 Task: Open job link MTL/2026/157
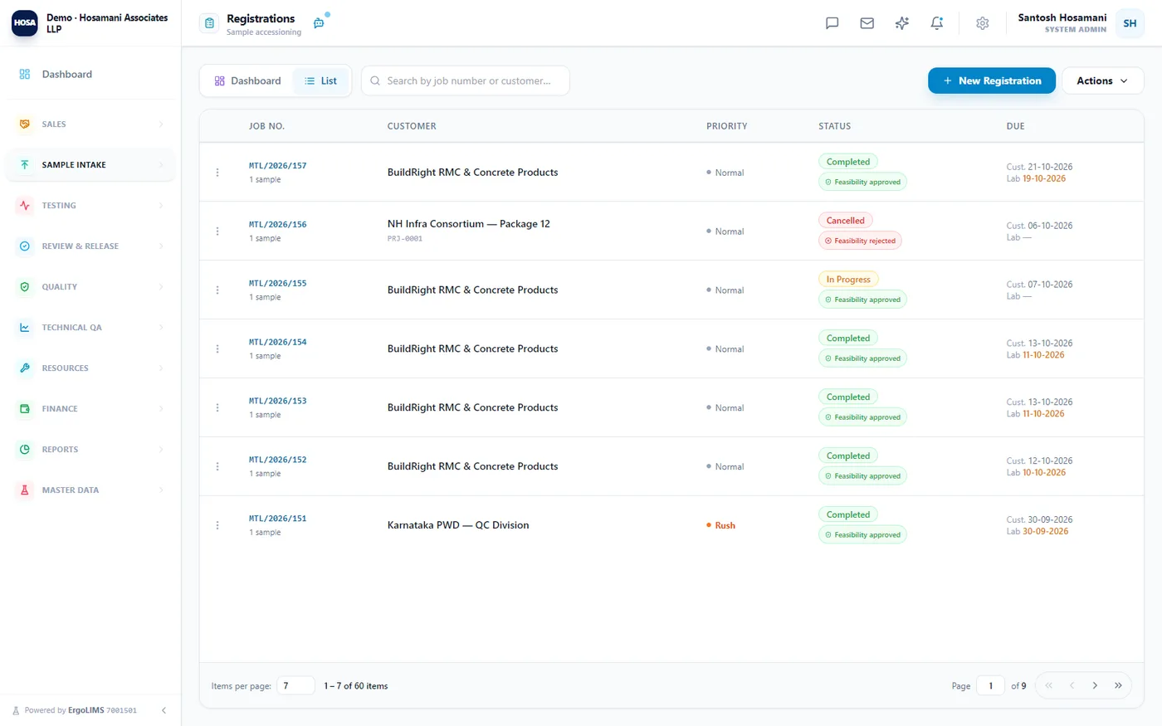(278, 166)
